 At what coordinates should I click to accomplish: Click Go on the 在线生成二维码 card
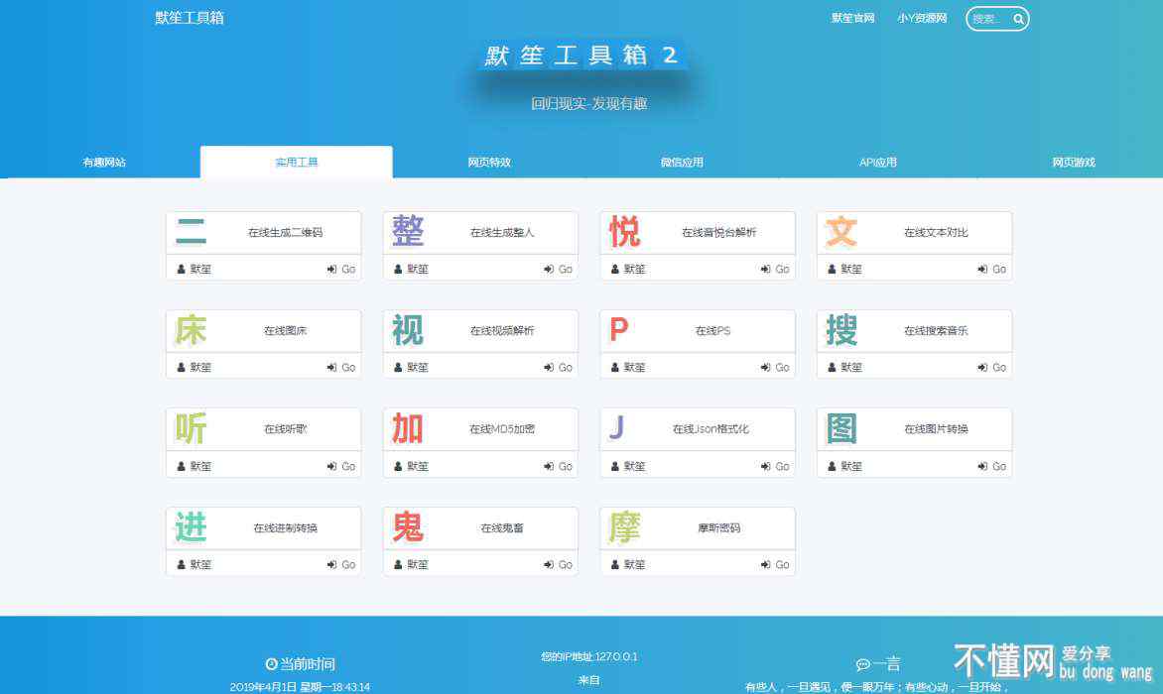tap(341, 269)
